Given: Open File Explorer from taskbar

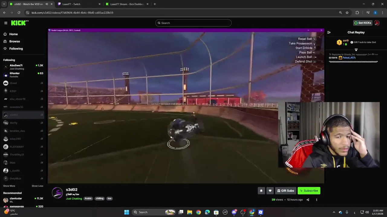Looking at the screenshot, I should 190,212.
